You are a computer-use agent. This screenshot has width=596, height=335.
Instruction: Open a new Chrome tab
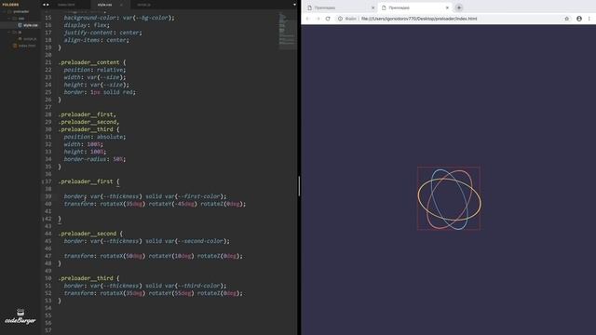coord(459,7)
